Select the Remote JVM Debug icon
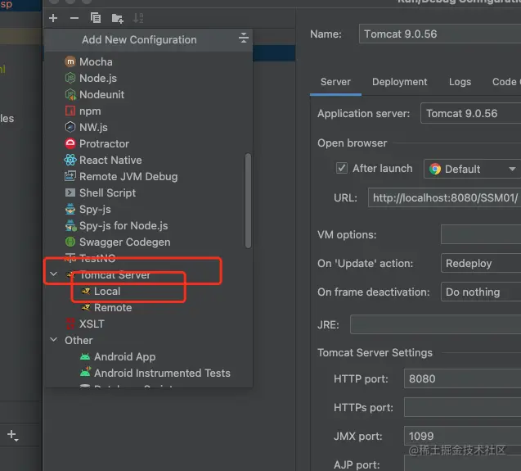This screenshot has width=521, height=471. [70, 176]
